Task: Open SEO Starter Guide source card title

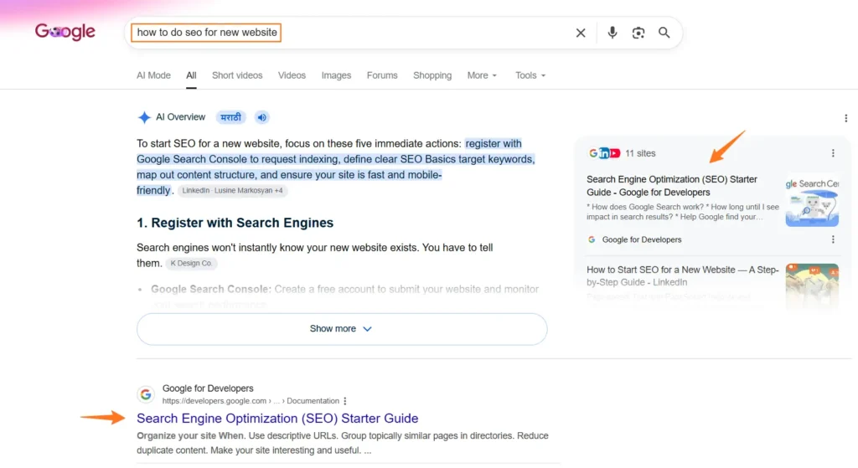Action: pyautogui.click(x=672, y=186)
